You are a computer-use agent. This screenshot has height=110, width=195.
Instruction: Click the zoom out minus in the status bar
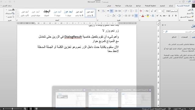pos(21,109)
